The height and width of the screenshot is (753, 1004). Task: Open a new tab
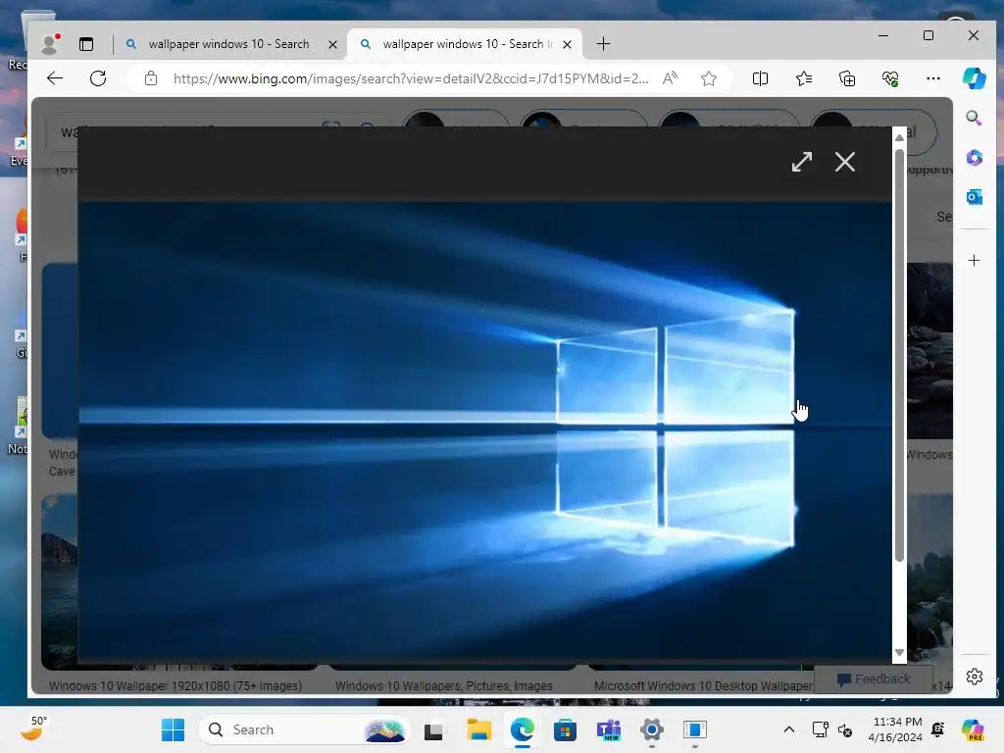[603, 44]
